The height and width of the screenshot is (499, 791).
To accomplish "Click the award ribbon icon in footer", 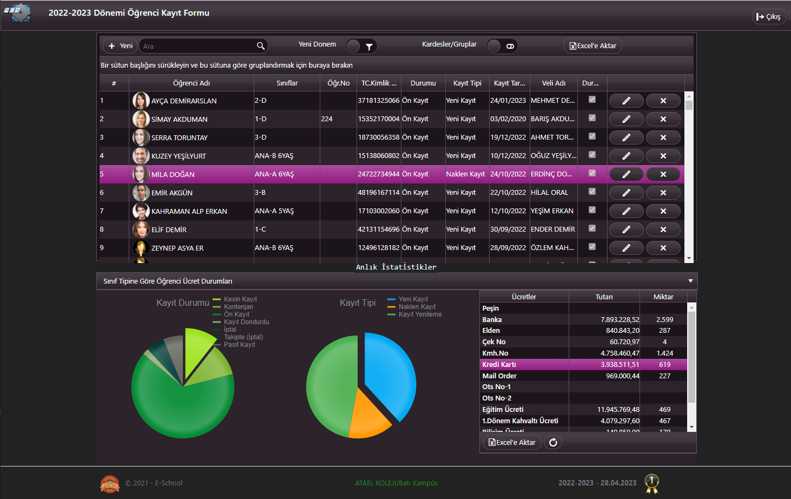I will (652, 483).
